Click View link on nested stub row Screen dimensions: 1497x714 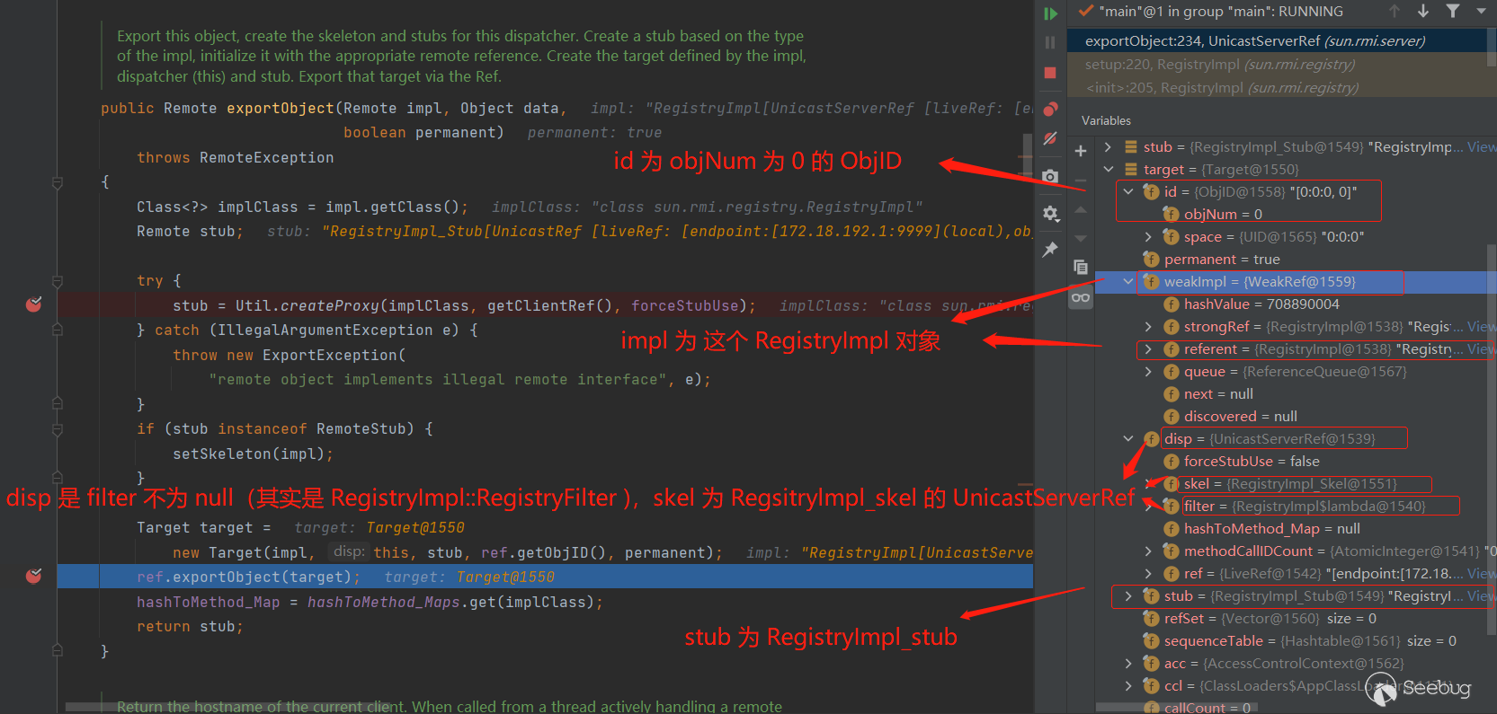pyautogui.click(x=1482, y=595)
